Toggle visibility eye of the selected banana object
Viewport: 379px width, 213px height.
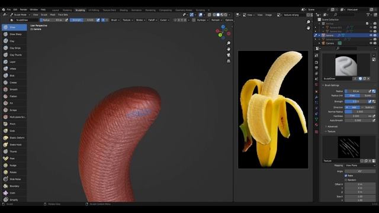[371, 35]
